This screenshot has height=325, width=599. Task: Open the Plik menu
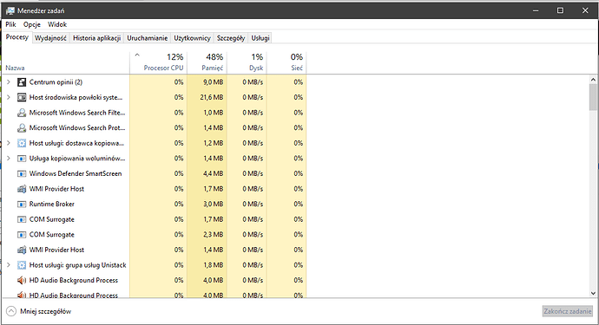pos(10,24)
